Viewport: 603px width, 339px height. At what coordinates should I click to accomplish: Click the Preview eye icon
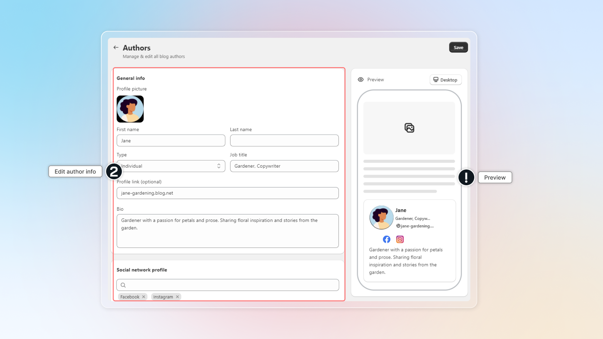tap(361, 80)
